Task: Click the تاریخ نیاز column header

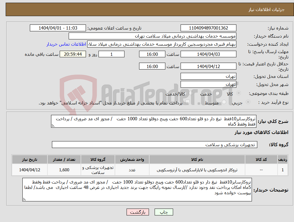Action: [30, 159]
